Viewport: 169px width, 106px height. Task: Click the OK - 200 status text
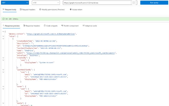(x=12, y=19)
